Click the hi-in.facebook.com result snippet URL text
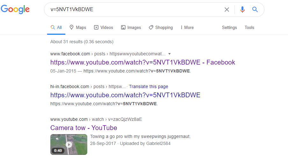288x158 pixels. (104, 104)
